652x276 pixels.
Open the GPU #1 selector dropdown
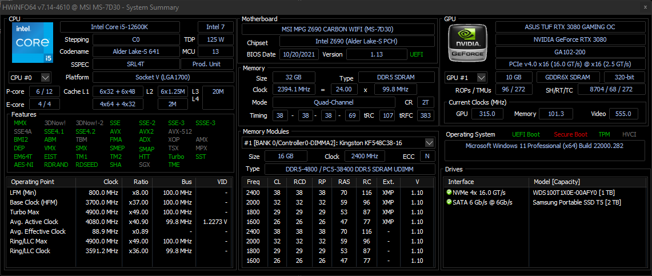pos(465,77)
